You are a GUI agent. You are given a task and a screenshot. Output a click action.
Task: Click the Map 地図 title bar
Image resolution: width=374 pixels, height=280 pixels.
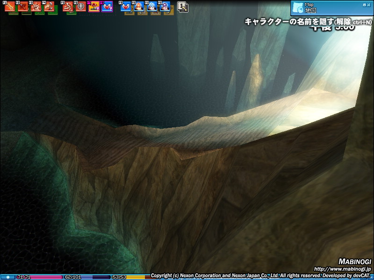pos(332,8)
